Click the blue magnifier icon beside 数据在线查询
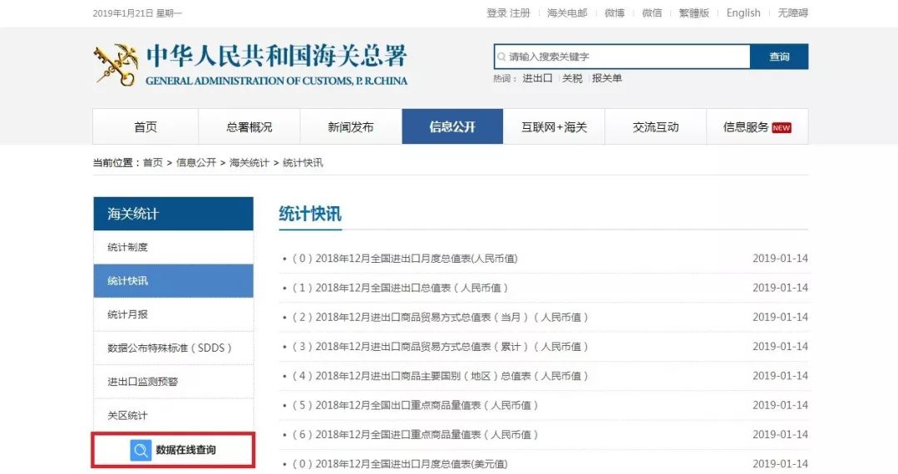 tap(141, 450)
